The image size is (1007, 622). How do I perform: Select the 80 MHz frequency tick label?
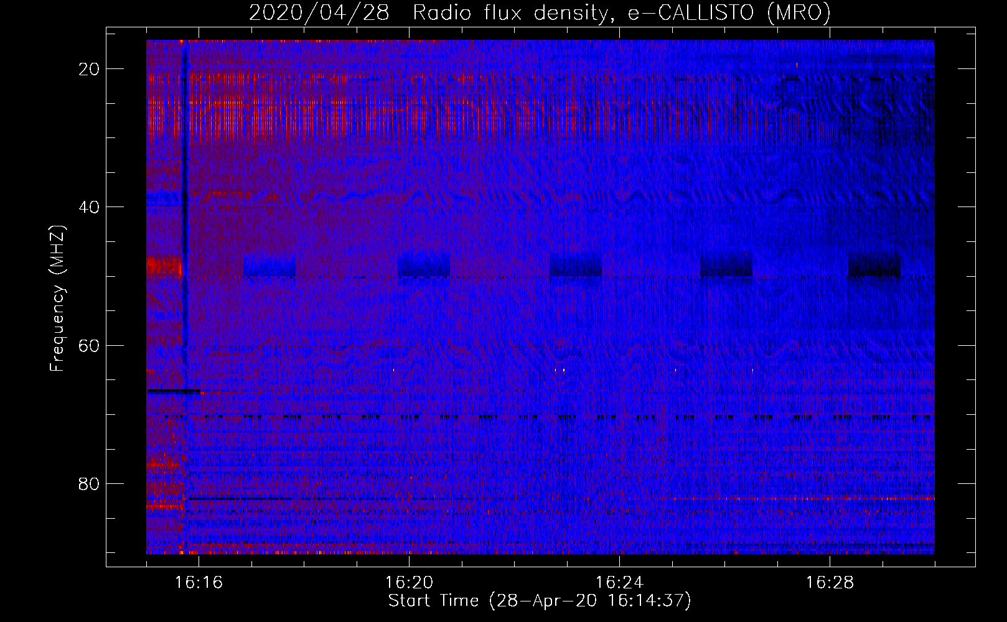tap(90, 483)
